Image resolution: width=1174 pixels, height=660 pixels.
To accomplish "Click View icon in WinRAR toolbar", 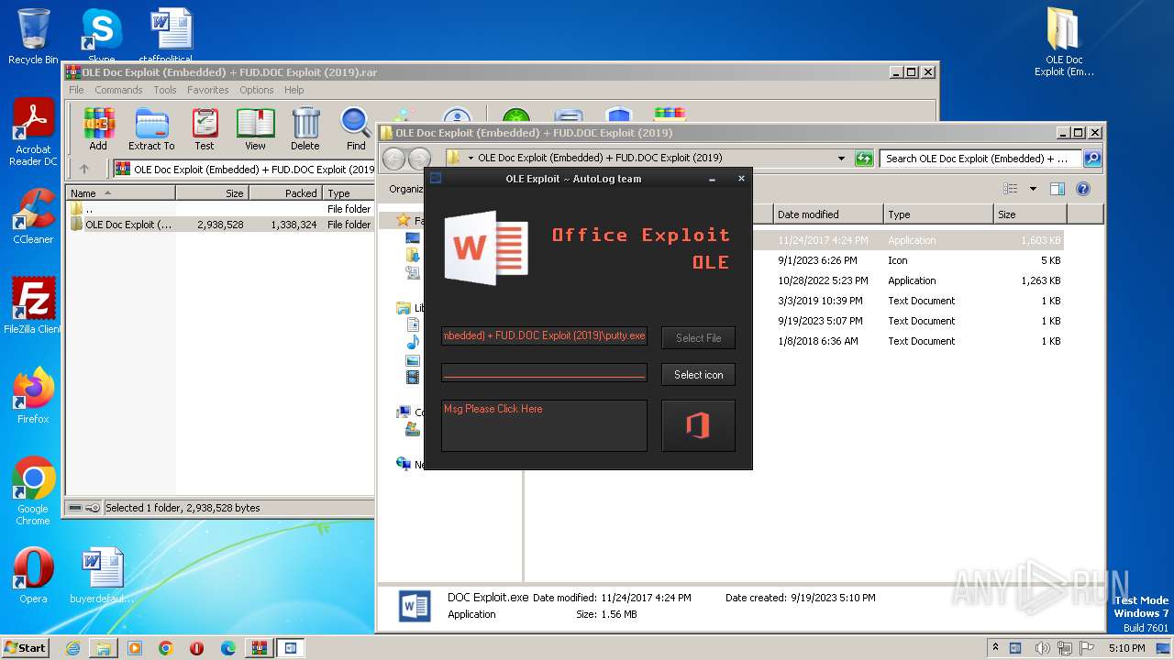I will click(x=255, y=129).
